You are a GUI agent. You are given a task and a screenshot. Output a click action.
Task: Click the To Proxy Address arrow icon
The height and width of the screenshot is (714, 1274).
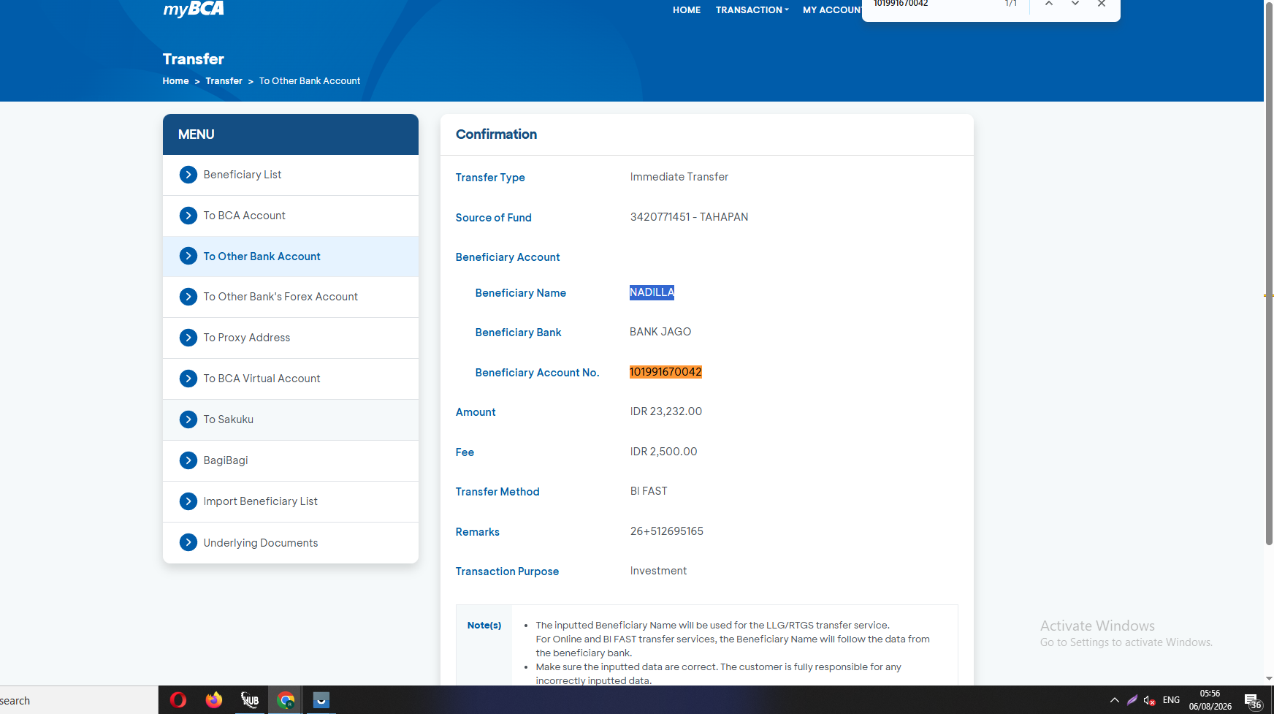(188, 338)
